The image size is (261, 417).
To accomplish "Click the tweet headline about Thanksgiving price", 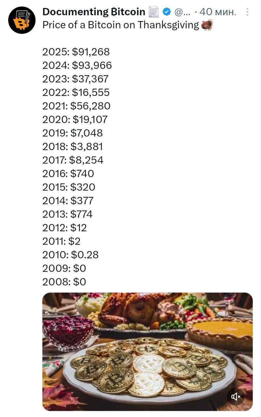I will 121,25.
